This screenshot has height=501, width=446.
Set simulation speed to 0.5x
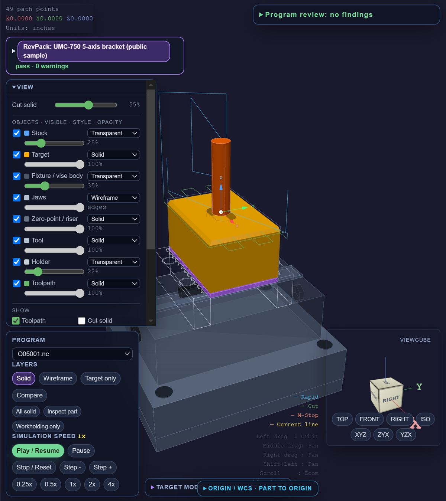[x=51, y=485]
